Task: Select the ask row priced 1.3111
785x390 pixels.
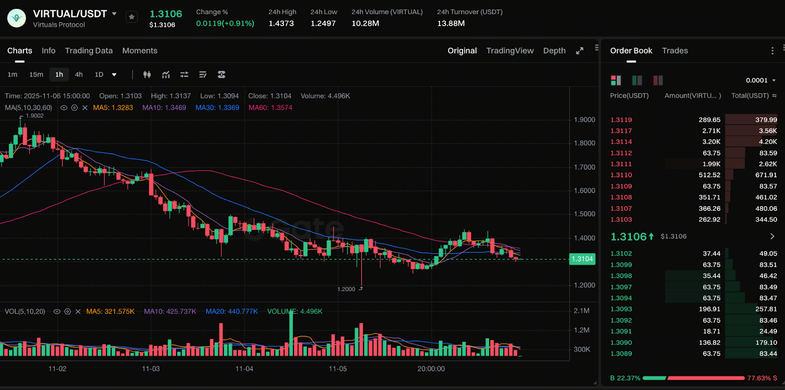Action: (x=694, y=164)
